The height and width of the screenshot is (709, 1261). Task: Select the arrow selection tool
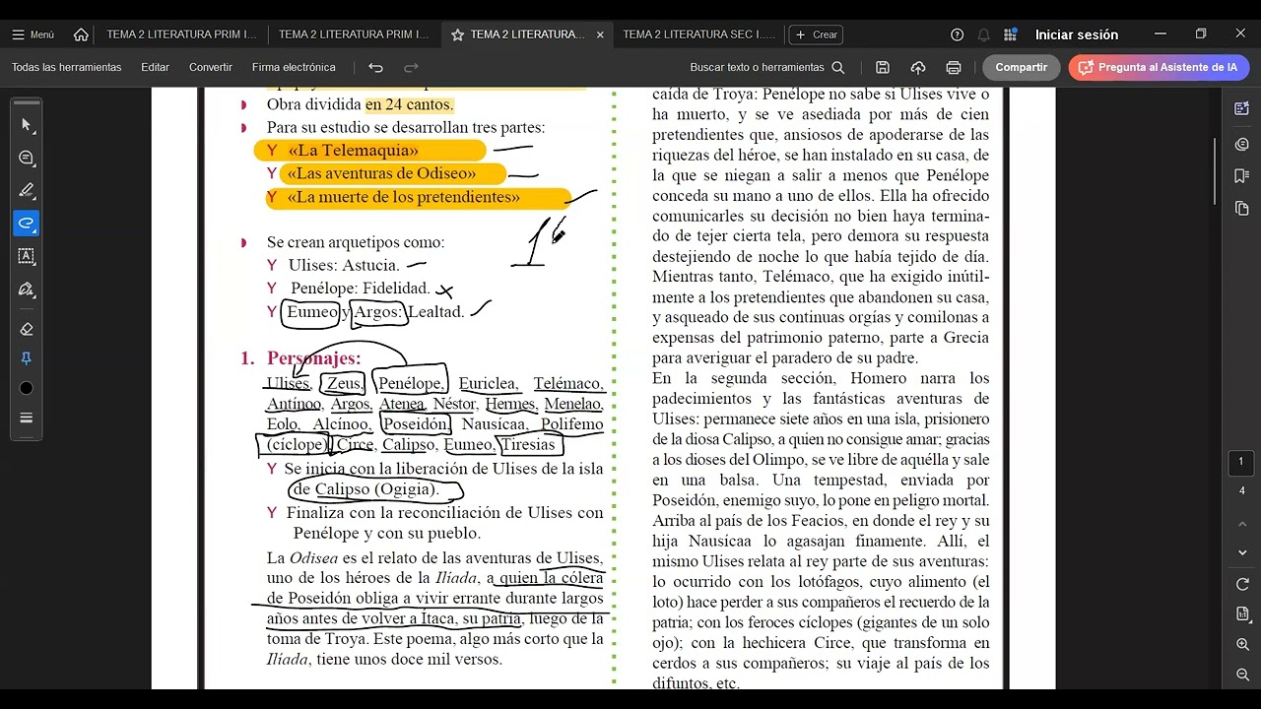pyautogui.click(x=27, y=125)
